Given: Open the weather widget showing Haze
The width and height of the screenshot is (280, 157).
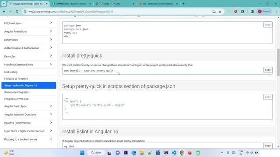Looking at the screenshot, I should coord(9,153).
